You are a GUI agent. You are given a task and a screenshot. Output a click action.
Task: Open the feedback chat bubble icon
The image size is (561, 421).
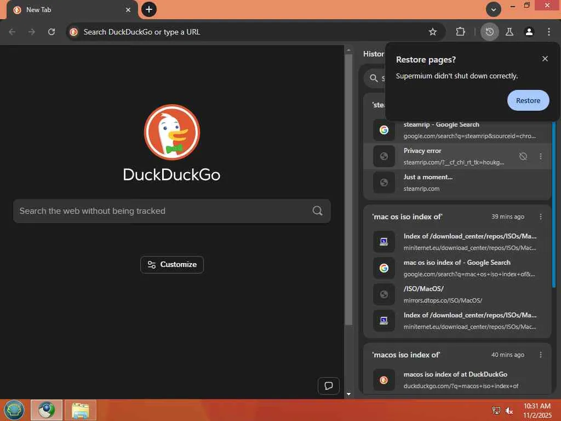pyautogui.click(x=329, y=385)
